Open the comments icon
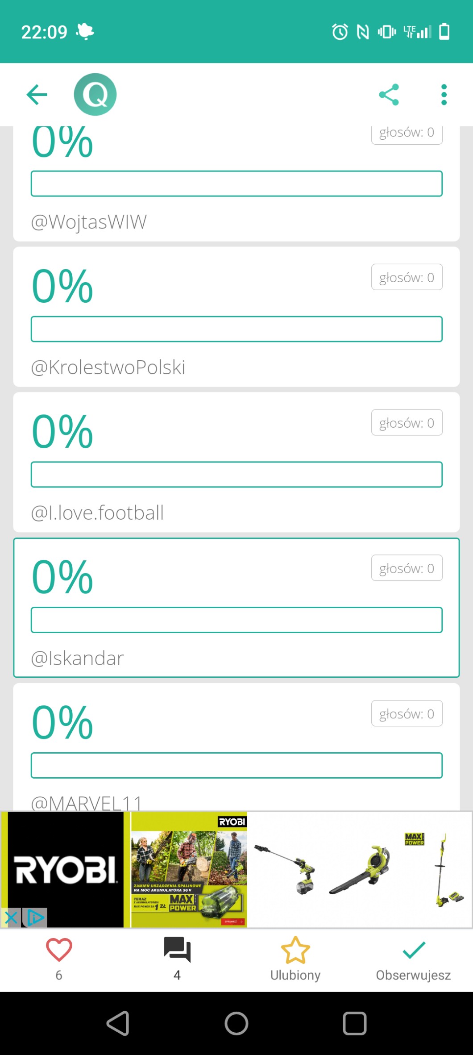The image size is (473, 1055). coord(177,950)
